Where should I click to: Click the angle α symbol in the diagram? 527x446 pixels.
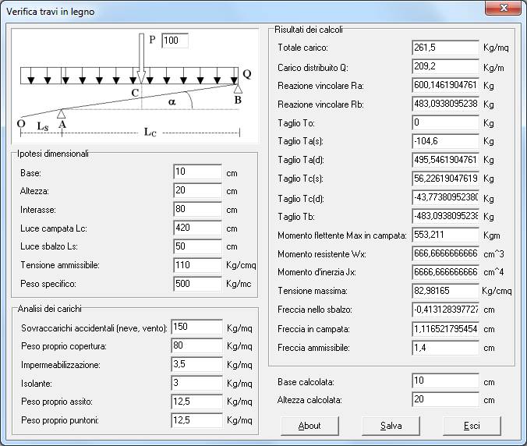click(x=172, y=101)
